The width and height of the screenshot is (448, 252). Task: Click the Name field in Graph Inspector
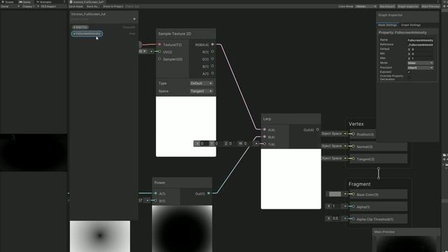tap(420, 41)
